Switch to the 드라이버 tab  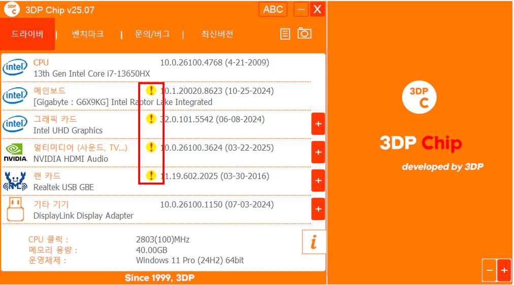(27, 34)
